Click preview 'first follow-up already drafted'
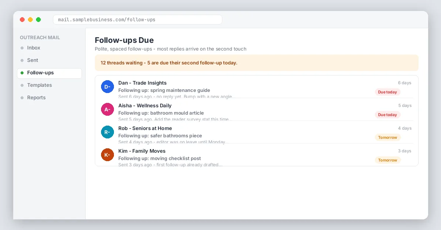 pos(189,165)
